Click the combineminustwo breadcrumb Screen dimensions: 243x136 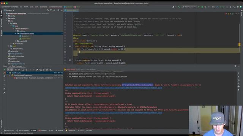click(x=55, y=7)
